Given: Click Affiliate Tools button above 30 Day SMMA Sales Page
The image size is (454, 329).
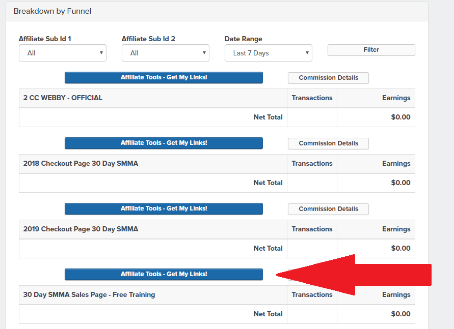Looking at the screenshot, I should tap(164, 274).
